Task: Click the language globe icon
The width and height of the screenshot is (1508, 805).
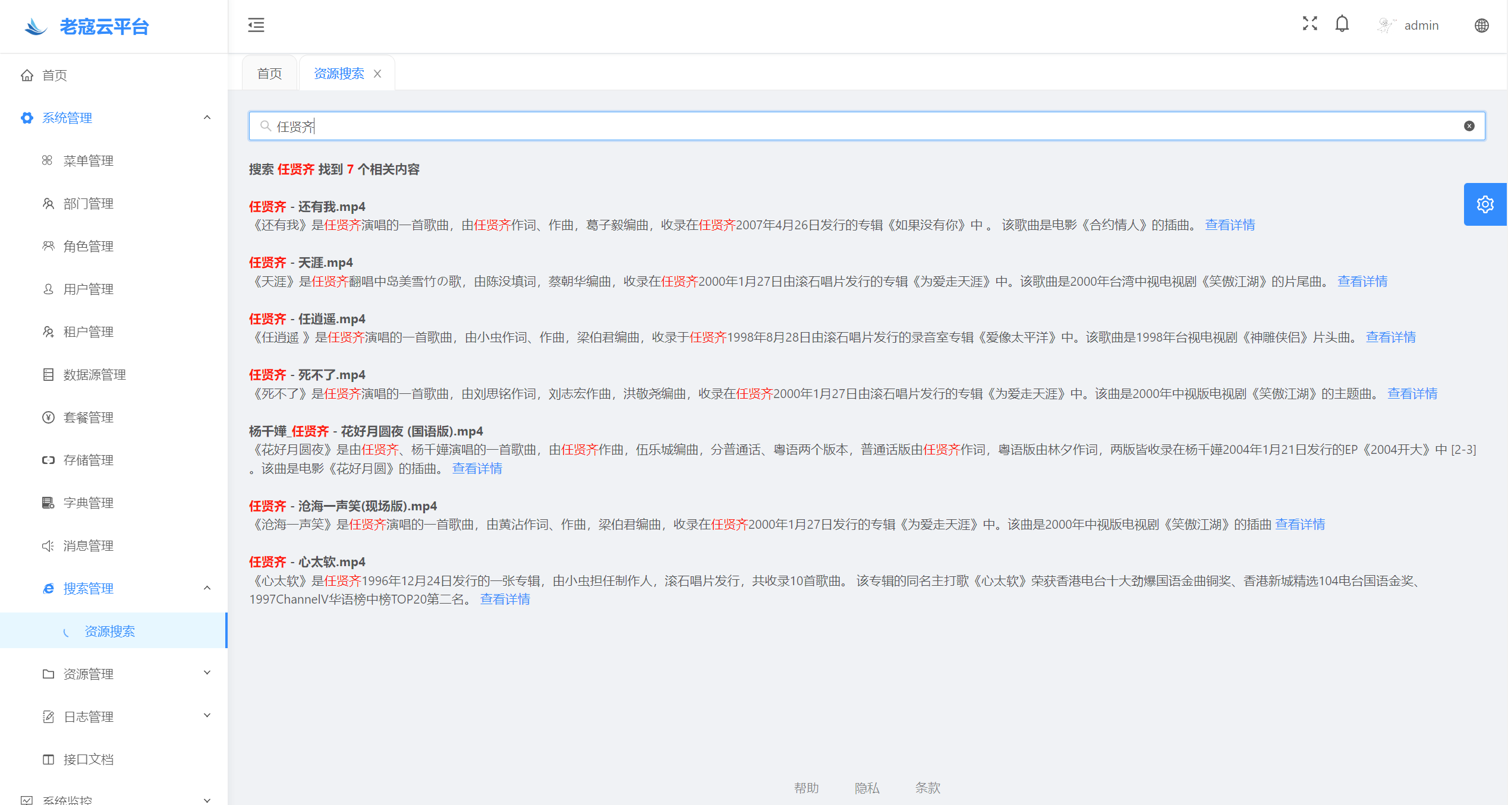Action: point(1481,26)
